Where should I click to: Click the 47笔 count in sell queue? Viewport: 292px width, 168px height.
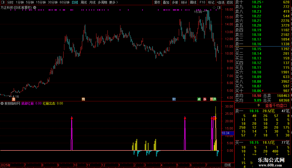tap(286, 111)
